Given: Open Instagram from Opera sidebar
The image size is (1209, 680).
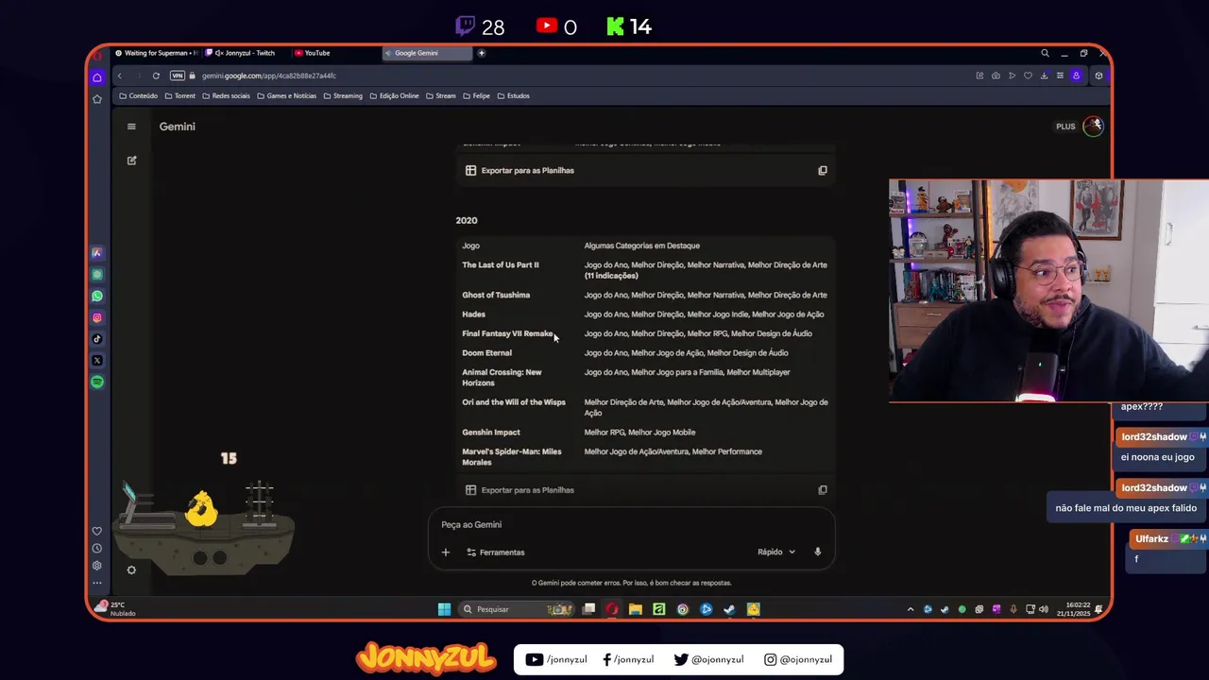Looking at the screenshot, I should [97, 317].
